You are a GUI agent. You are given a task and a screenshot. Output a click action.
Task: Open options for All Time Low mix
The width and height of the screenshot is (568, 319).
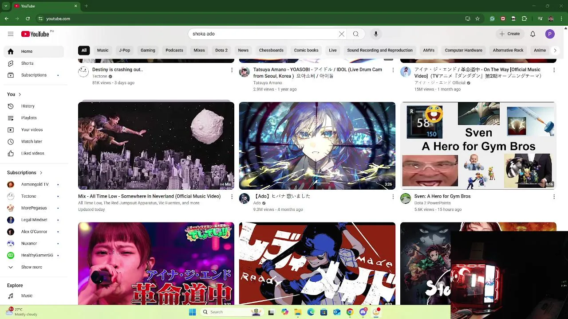(232, 197)
